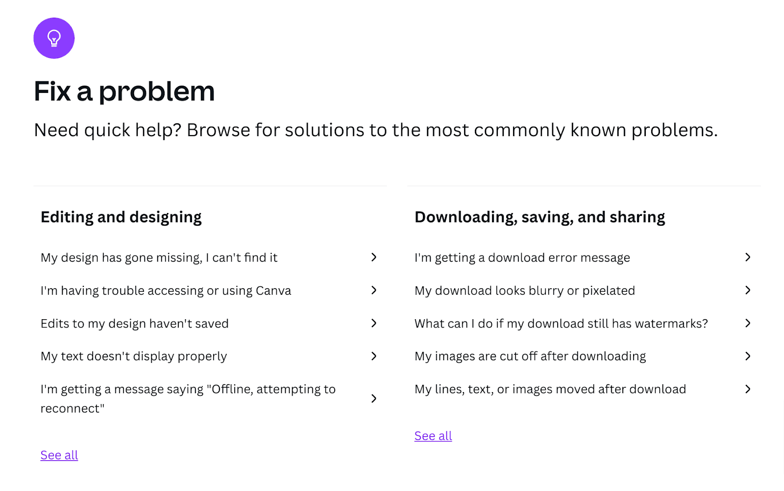Image resolution: width=784 pixels, height=491 pixels.
Task: Click chevron beside 'Edits to my design haven't saved'
Action: (374, 323)
